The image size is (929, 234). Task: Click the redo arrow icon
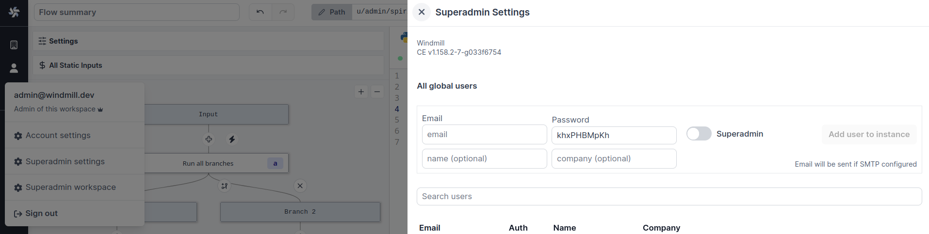coord(283,12)
